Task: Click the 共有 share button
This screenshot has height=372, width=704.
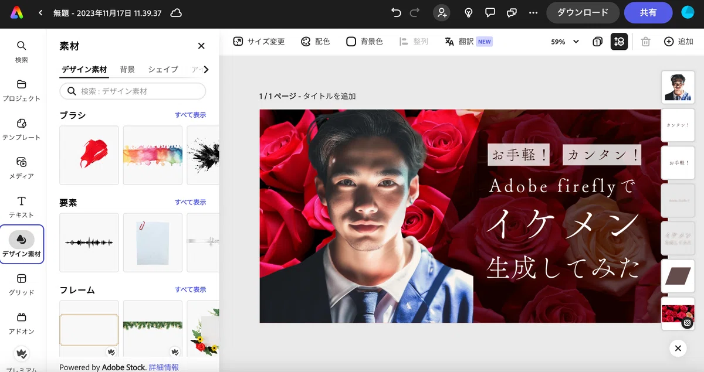Action: (648, 12)
